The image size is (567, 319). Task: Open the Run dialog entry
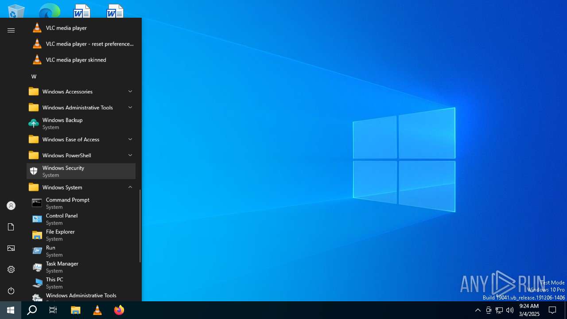[81, 251]
